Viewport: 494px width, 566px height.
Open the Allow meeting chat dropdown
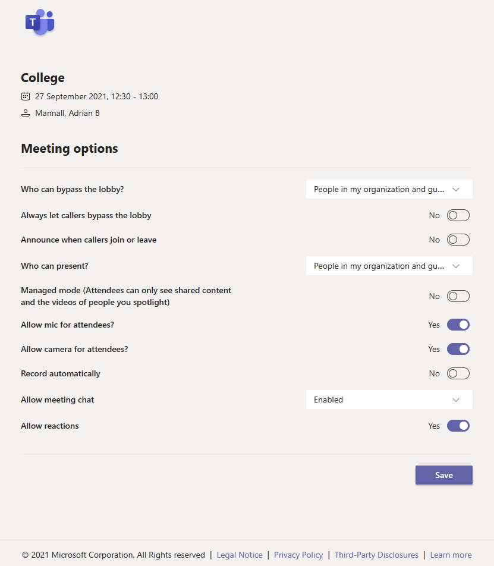(x=389, y=400)
